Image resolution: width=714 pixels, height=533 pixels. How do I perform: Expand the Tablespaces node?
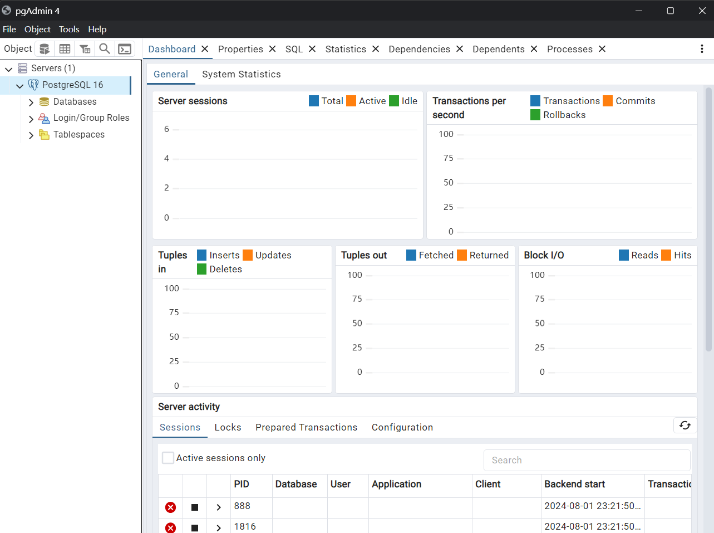coord(31,135)
